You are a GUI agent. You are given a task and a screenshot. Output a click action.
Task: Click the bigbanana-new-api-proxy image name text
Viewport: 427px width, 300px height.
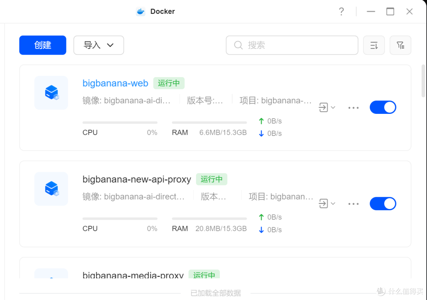tap(134, 196)
